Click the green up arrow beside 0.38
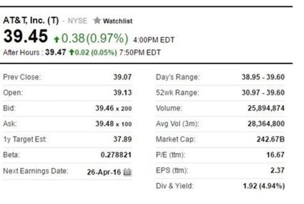The width and height of the screenshot is (304, 204). click(57, 39)
